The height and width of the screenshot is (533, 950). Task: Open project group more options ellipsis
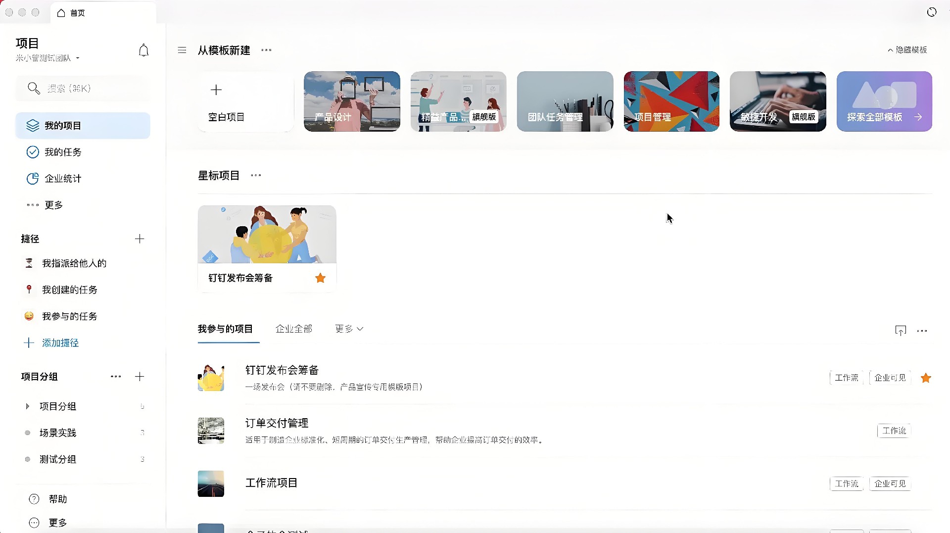pos(116,377)
